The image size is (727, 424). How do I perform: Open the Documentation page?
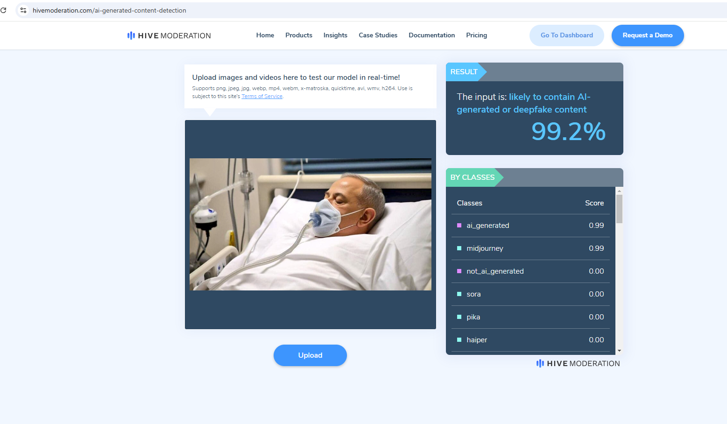tap(431, 35)
